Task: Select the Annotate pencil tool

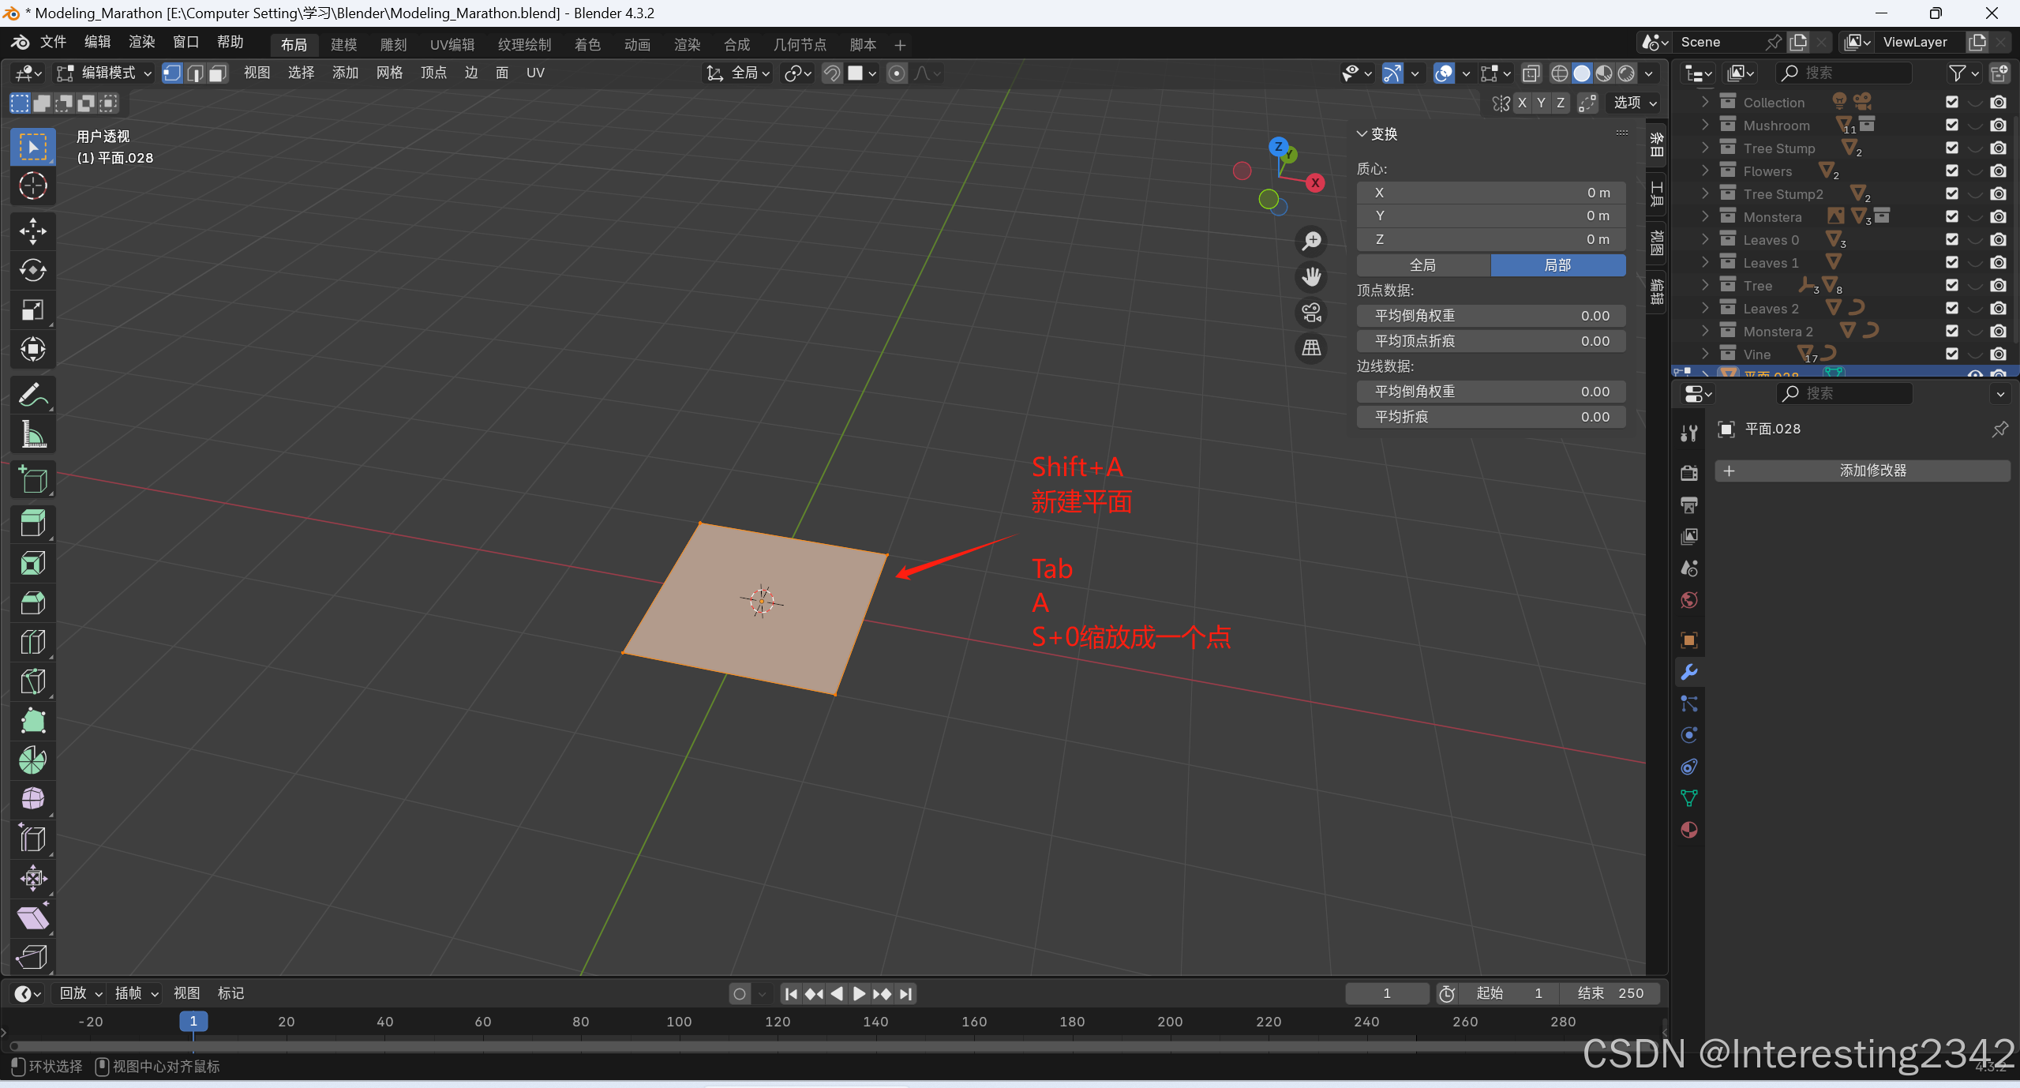Action: pyautogui.click(x=32, y=395)
